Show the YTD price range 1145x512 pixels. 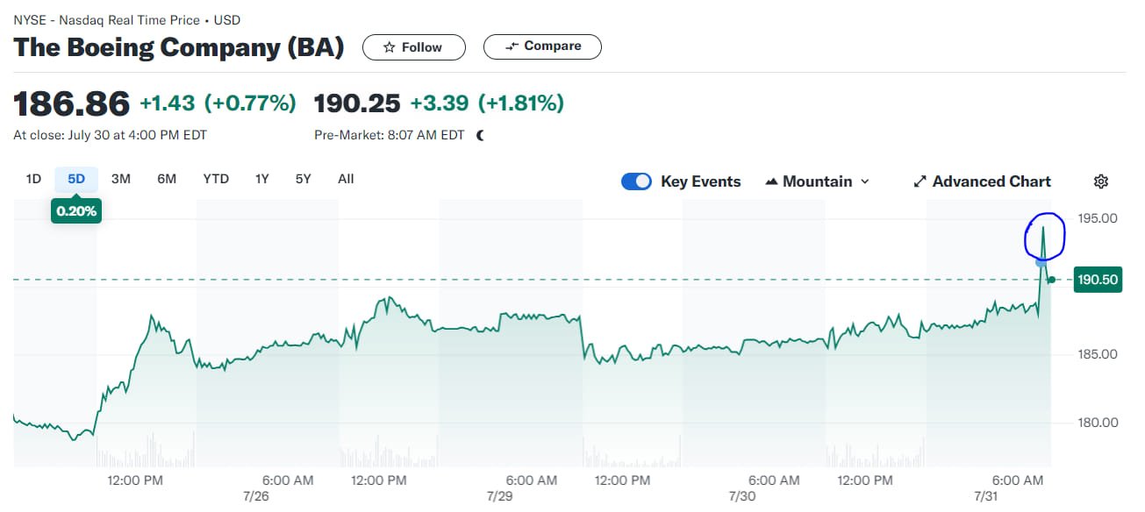[216, 179]
